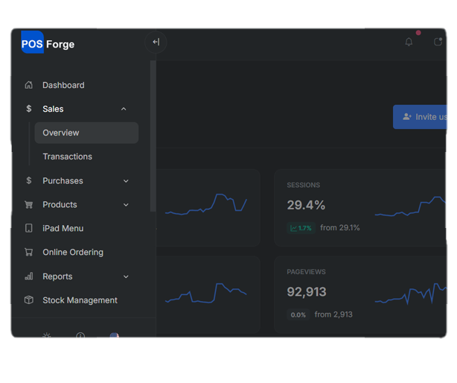Click the notifications bell icon

click(409, 42)
